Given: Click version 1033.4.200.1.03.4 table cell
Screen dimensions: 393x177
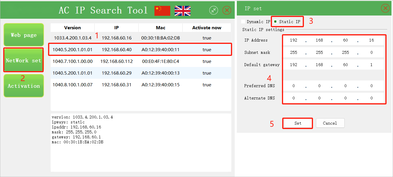Looking at the screenshot, I should tap(72, 38).
